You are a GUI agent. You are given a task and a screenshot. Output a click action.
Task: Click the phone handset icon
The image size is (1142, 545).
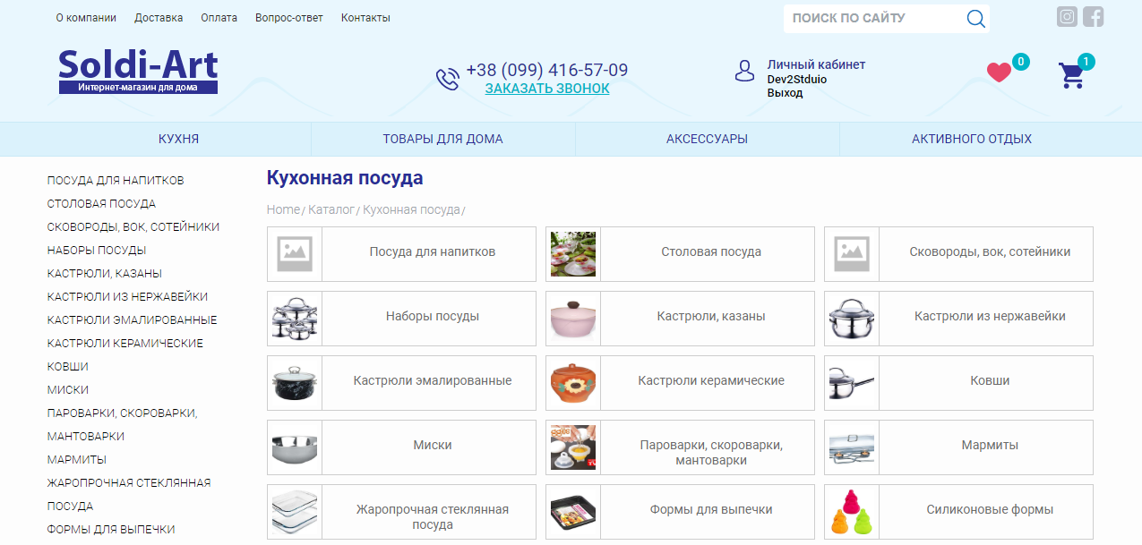click(x=447, y=79)
